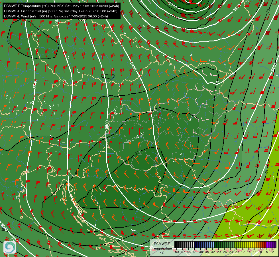Click the -47 legend tick label
The width and height of the screenshot is (279, 257).
click(182, 252)
